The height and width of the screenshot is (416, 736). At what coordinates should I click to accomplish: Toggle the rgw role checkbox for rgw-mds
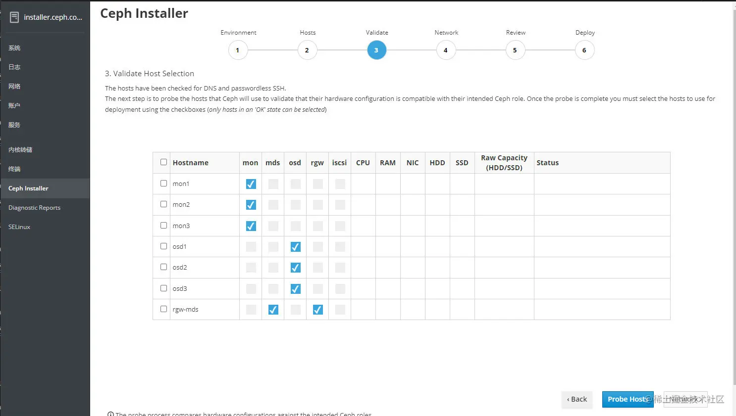tap(318, 310)
